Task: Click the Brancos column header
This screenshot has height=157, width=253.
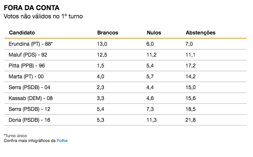Action: pyautogui.click(x=107, y=33)
